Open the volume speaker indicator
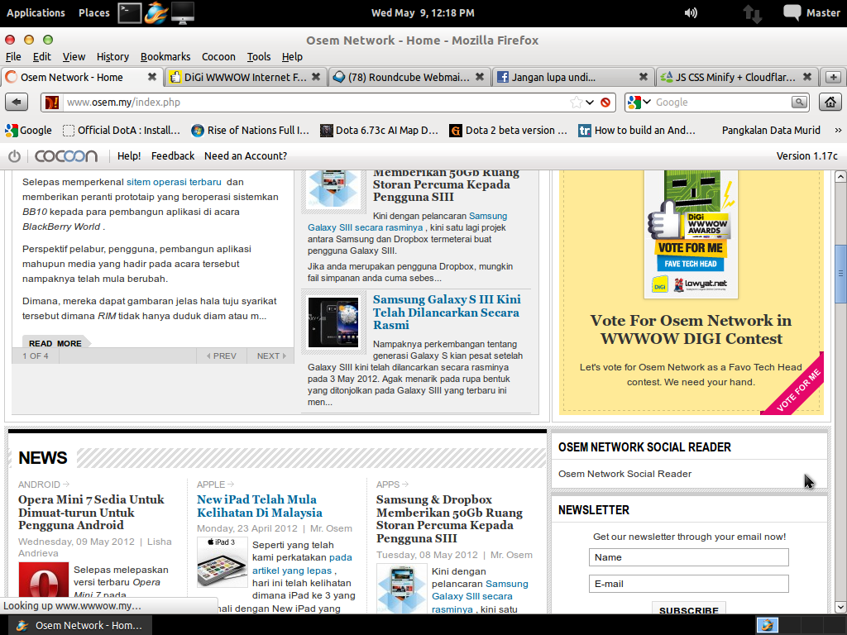This screenshot has height=635, width=847. pyautogui.click(x=691, y=13)
